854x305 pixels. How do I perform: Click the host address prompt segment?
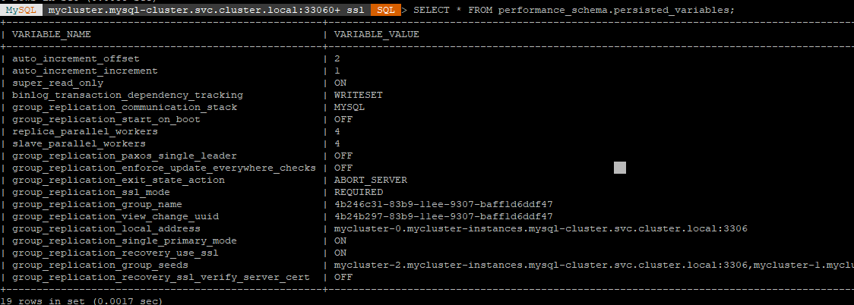[x=206, y=10]
